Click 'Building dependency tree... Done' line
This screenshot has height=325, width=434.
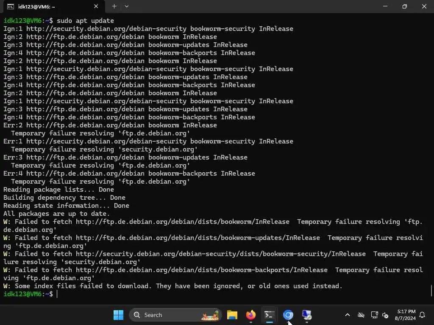click(64, 198)
